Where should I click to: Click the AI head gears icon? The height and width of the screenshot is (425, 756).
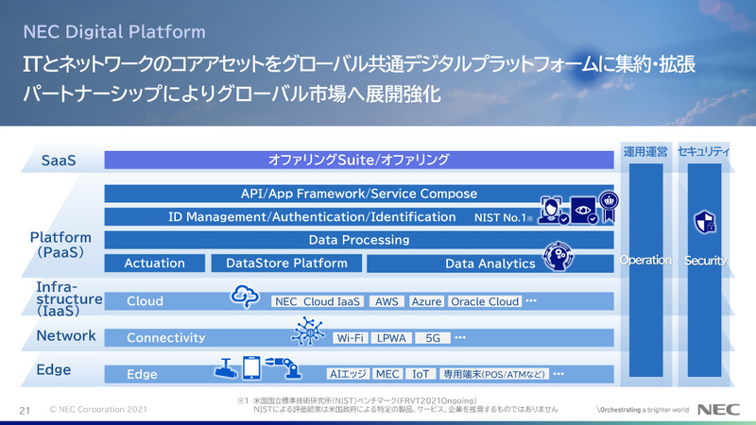pyautogui.click(x=558, y=256)
